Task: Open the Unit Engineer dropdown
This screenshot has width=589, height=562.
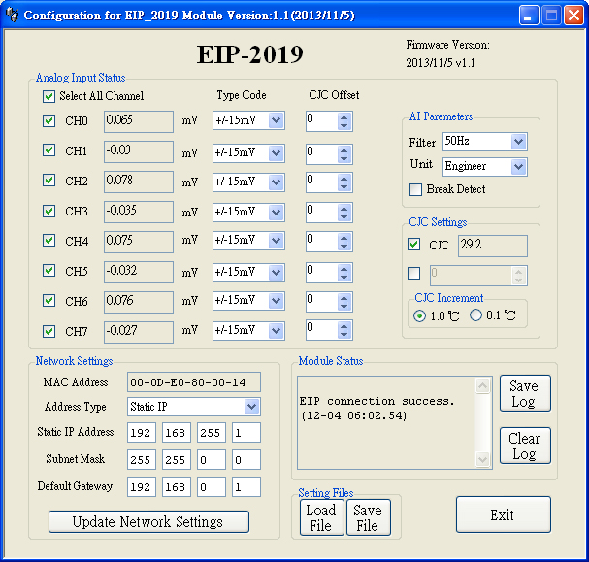Action: 518,166
